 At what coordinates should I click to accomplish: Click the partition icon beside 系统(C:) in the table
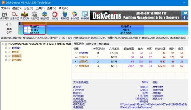pyautogui.click(x=76, y=62)
